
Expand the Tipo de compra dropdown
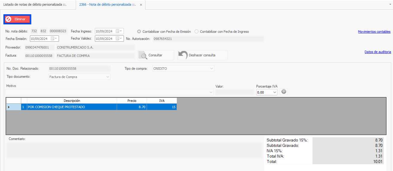coord(211,69)
